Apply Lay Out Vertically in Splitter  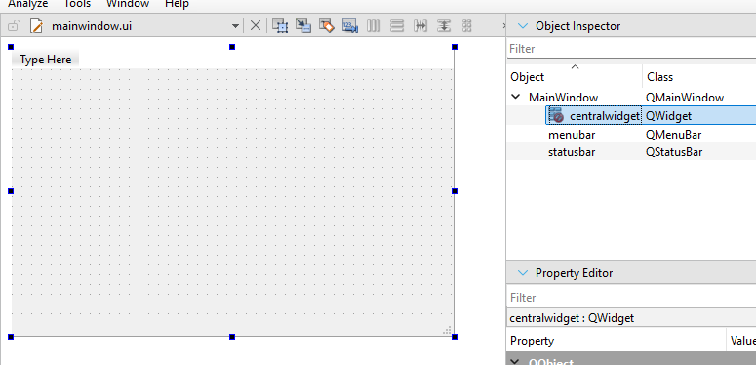click(444, 25)
